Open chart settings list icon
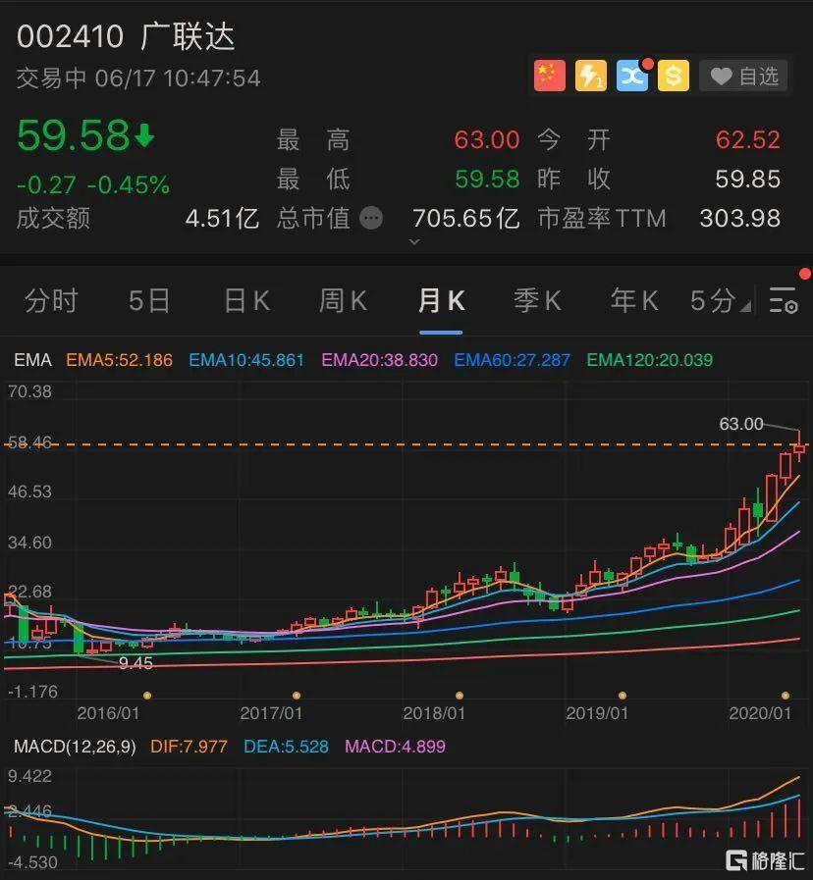The width and height of the screenshot is (813, 880). 784,299
